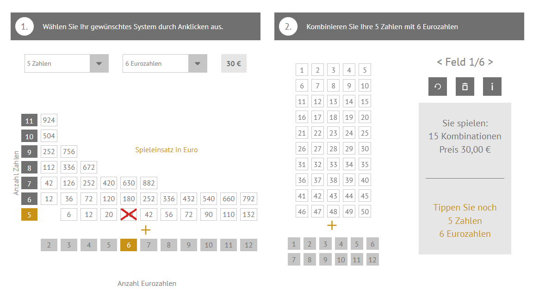Go to next Feld with right arrow
Screen dimensions: 533x291
tap(490, 62)
